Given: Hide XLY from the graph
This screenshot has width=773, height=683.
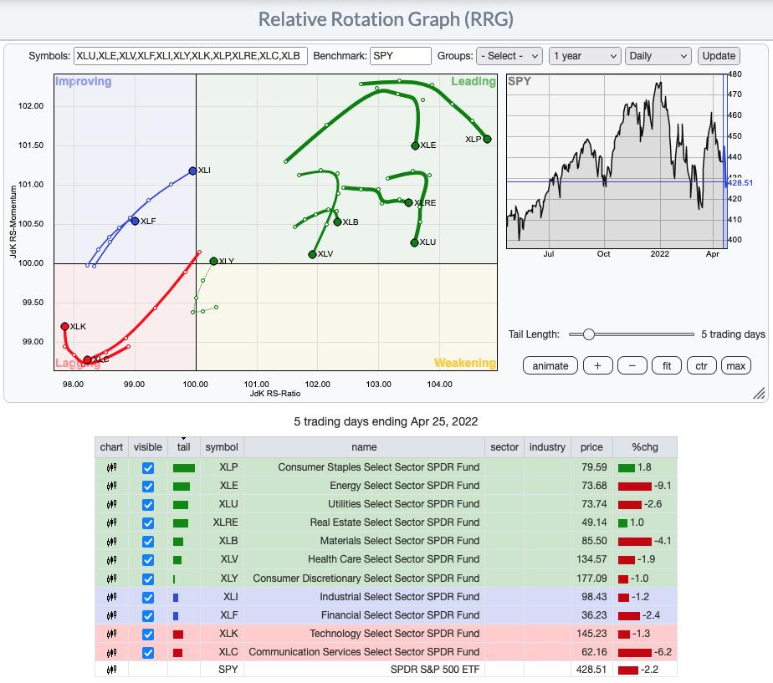Looking at the screenshot, I should click(x=148, y=579).
